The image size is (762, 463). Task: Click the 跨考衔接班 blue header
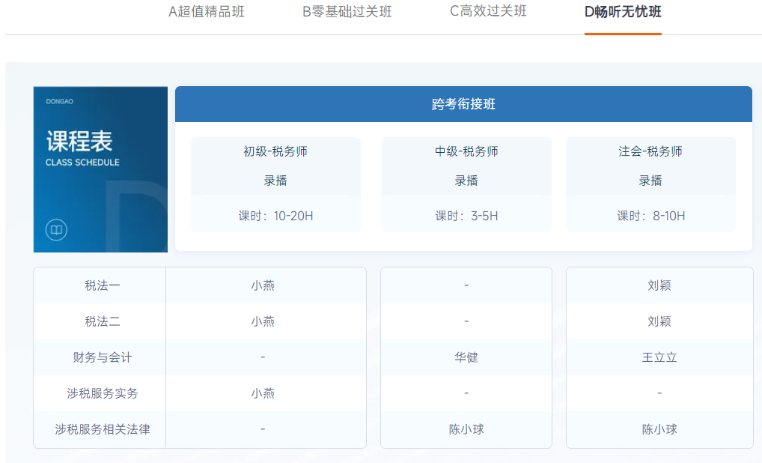coord(463,104)
